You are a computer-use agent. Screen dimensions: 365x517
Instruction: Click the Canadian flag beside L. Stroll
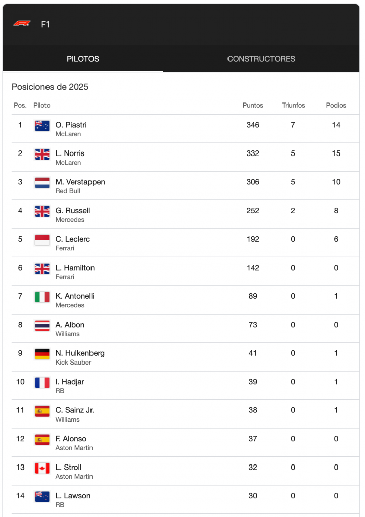point(42,468)
